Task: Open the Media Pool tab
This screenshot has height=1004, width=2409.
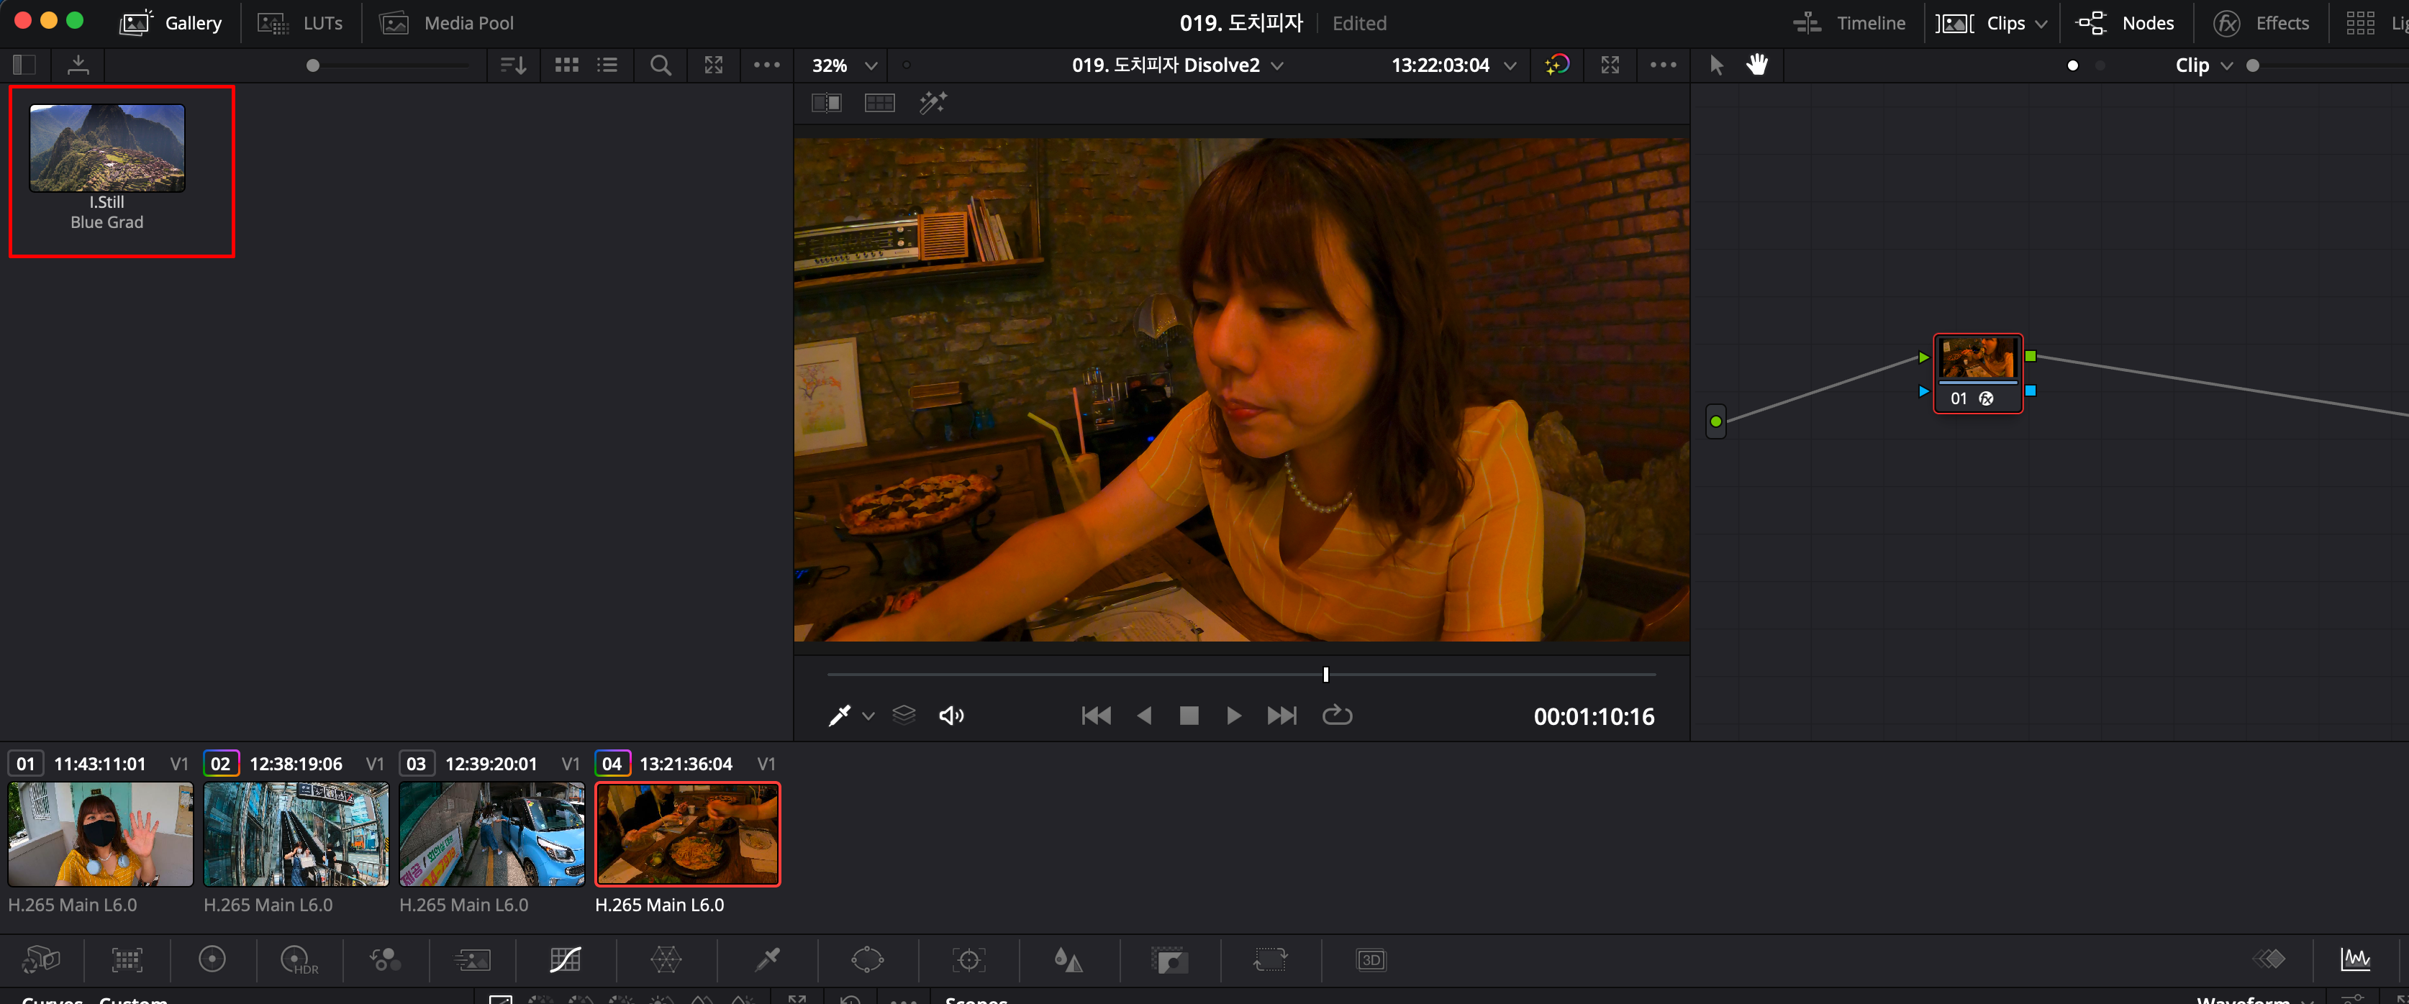Action: click(x=447, y=22)
